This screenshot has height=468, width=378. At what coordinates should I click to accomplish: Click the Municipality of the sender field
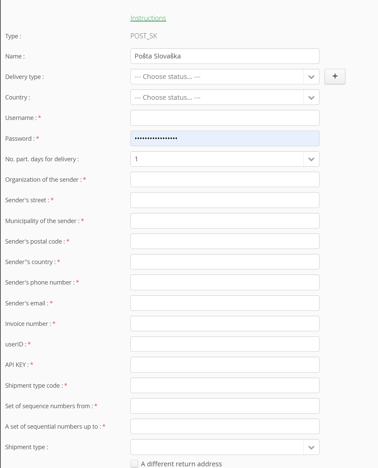[x=225, y=221]
